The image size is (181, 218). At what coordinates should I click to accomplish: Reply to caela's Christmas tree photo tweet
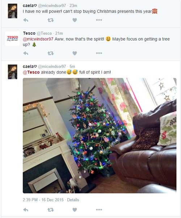26,210
